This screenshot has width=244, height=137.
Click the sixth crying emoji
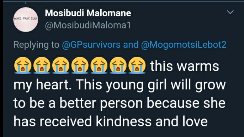(118, 65)
